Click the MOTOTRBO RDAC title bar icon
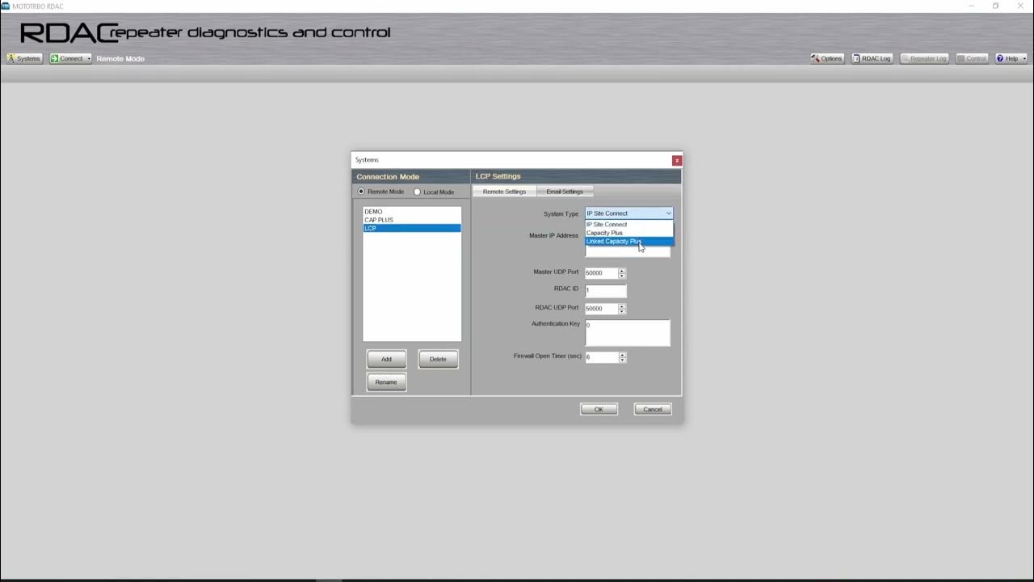Viewport: 1034px width, 582px height. coord(6,6)
